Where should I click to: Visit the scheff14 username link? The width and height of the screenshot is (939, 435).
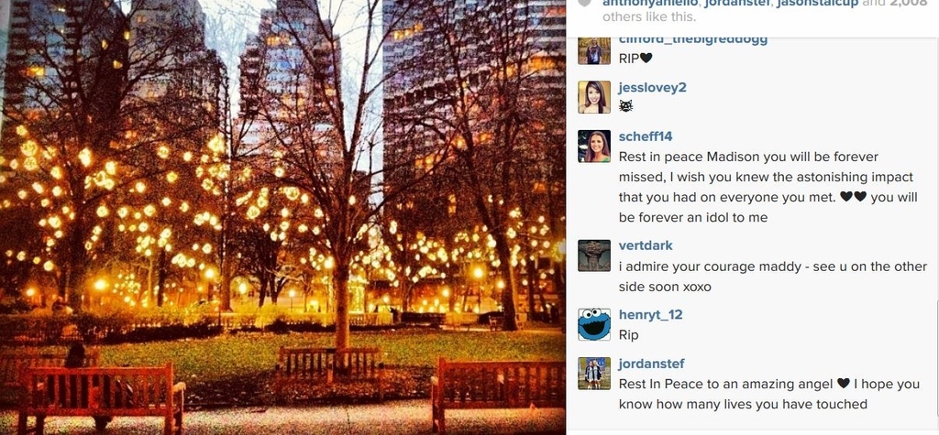coord(646,136)
